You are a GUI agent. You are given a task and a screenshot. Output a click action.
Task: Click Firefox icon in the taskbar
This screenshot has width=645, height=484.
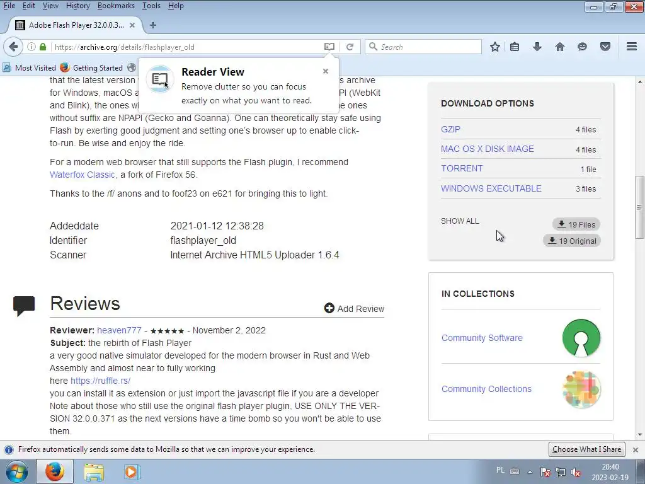55,471
